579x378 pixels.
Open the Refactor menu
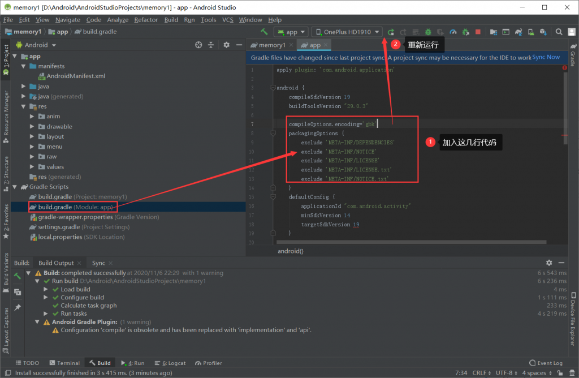[146, 20]
